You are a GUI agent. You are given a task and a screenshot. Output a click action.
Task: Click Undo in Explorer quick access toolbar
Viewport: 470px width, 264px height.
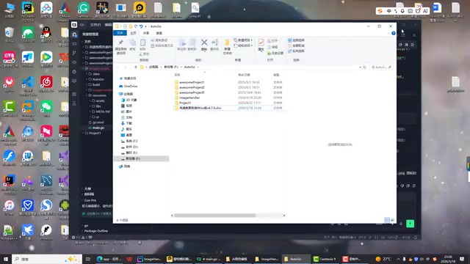pos(141,26)
